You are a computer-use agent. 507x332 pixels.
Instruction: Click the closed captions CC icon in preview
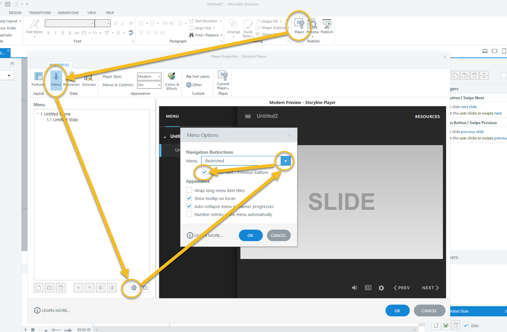tap(368, 288)
